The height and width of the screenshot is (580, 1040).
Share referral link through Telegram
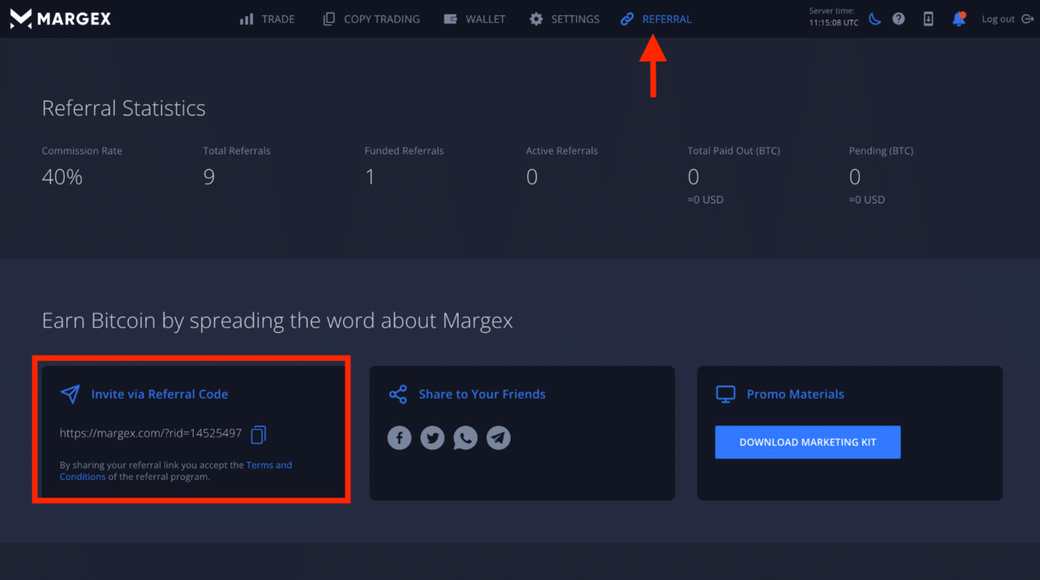pos(498,437)
